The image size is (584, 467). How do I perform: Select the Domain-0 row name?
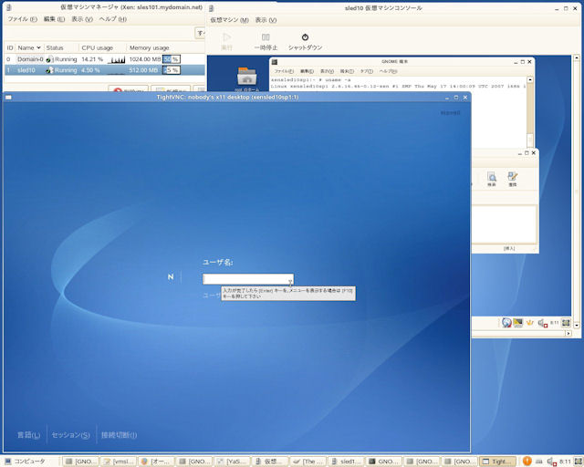pyautogui.click(x=30, y=59)
